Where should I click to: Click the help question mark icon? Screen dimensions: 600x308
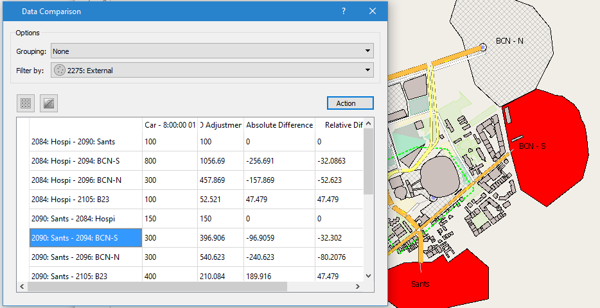344,12
